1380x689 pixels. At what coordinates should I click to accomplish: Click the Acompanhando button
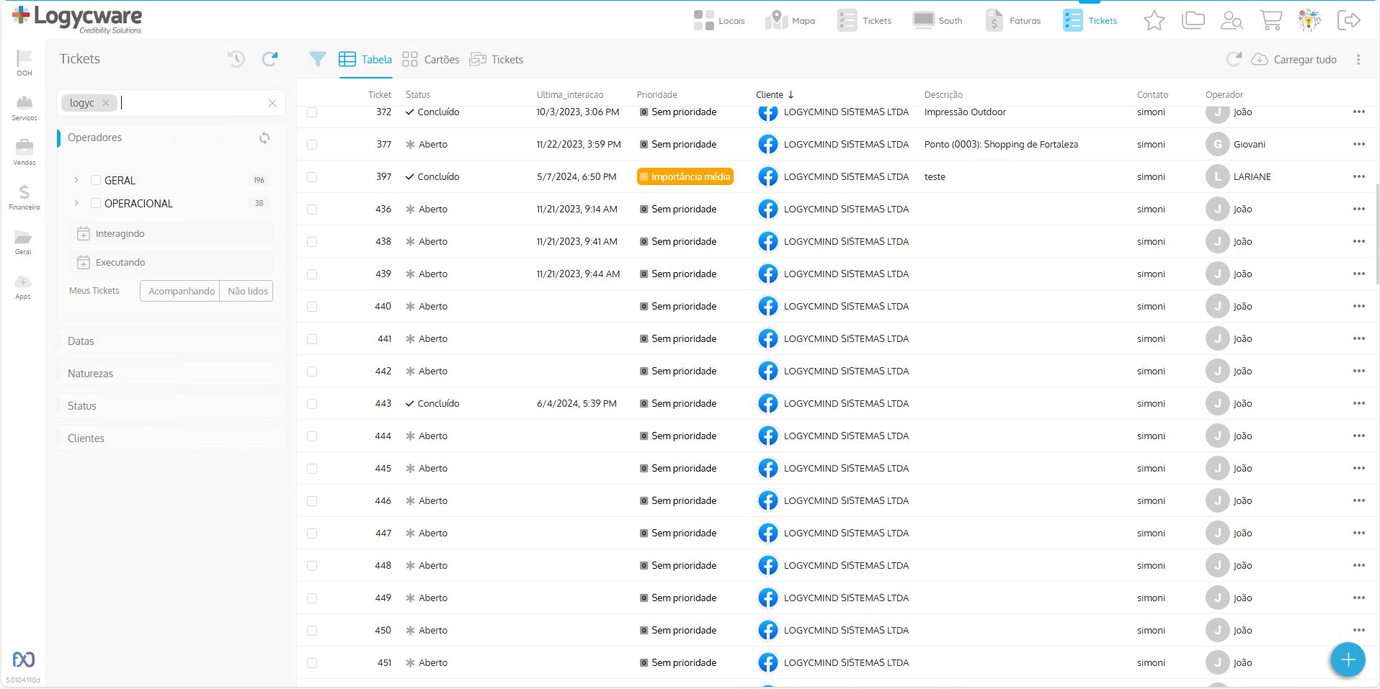tap(180, 291)
